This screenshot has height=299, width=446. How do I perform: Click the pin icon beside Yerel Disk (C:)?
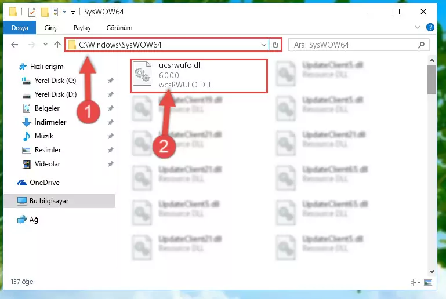[x=110, y=81]
